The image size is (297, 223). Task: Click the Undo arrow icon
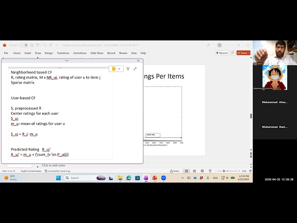pos(38,45)
